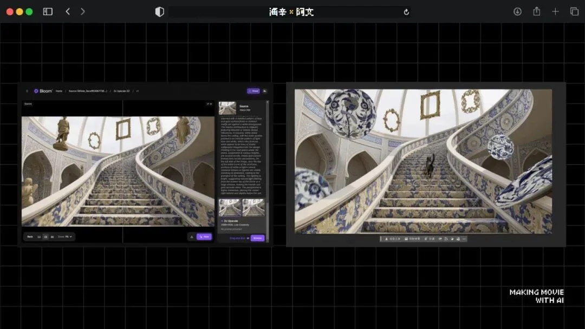The height and width of the screenshot is (329, 585).
Task: Select the 2x Upscale breadcrumb item
Action: [121, 91]
